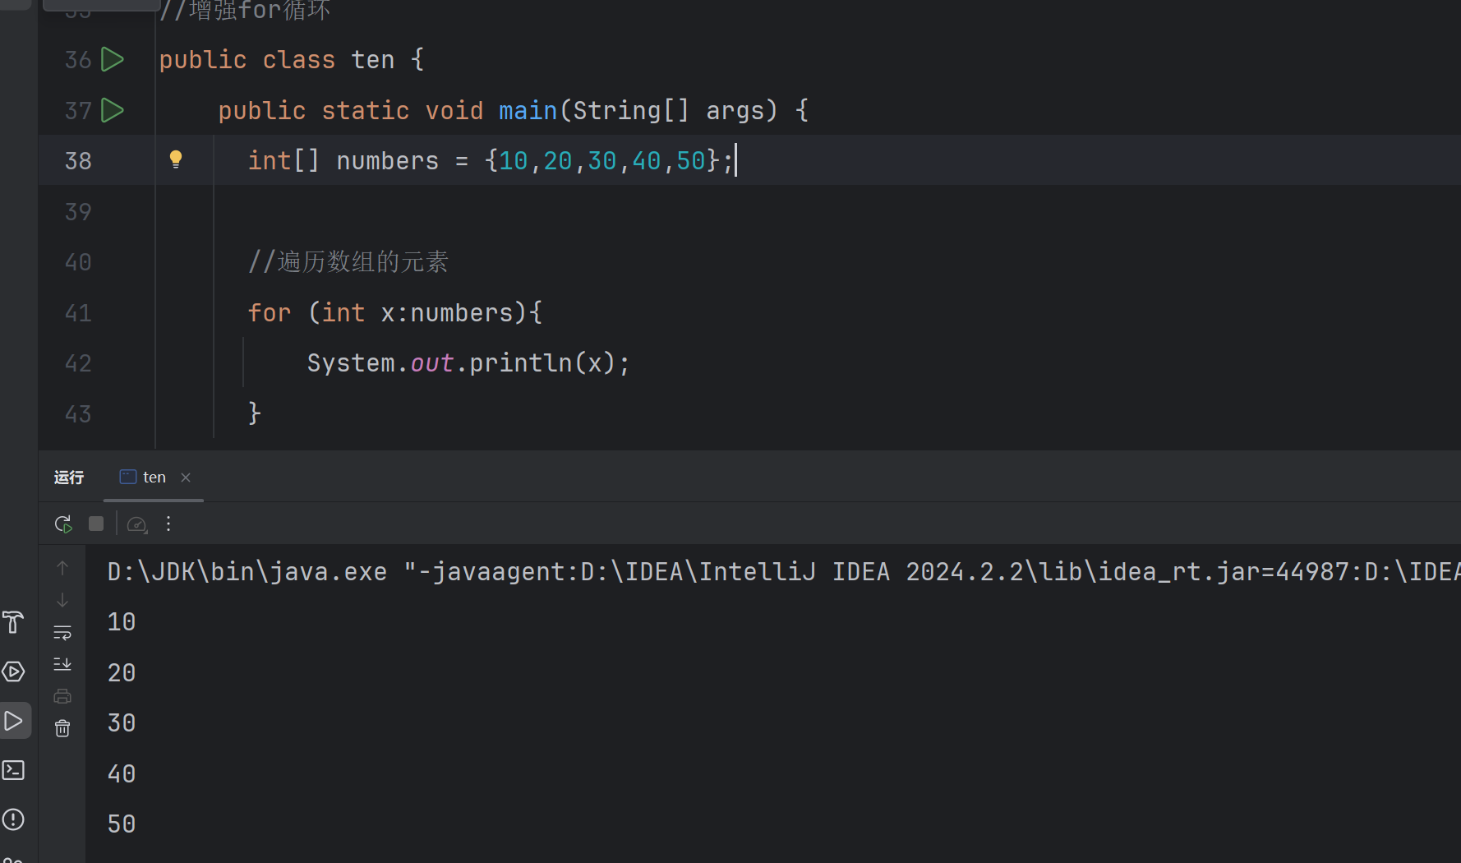Toggle soft-wrap in console output

pyautogui.click(x=62, y=632)
